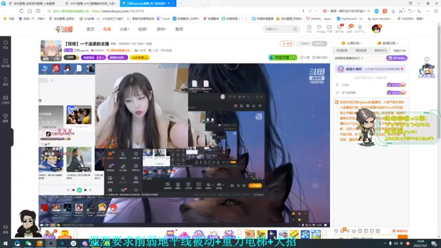
Task: Select the weekly ranking tab in sidebar
Action: [361, 50]
